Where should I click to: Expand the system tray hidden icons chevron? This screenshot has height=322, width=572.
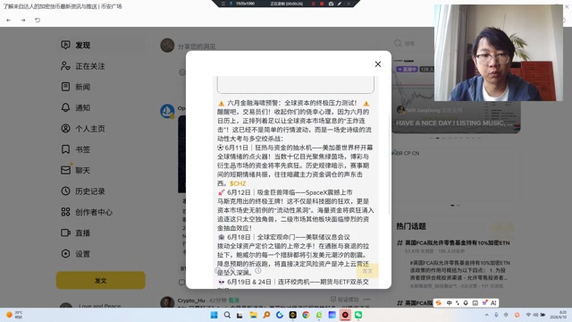486,315
